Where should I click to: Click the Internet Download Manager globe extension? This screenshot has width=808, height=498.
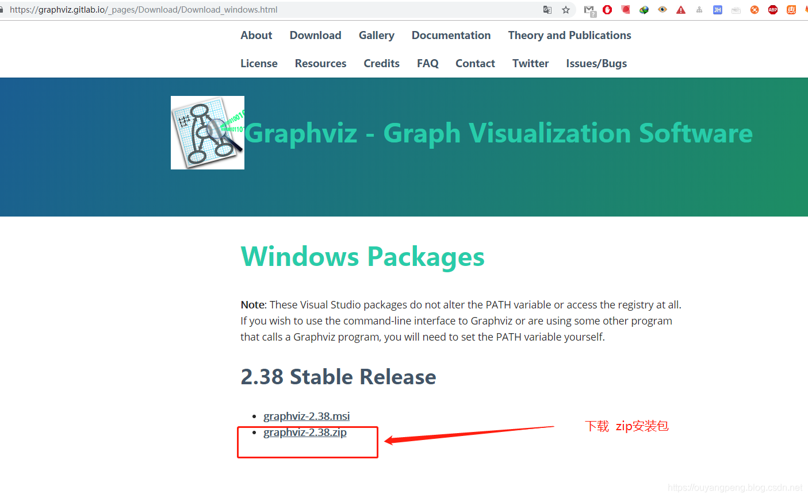pos(644,10)
